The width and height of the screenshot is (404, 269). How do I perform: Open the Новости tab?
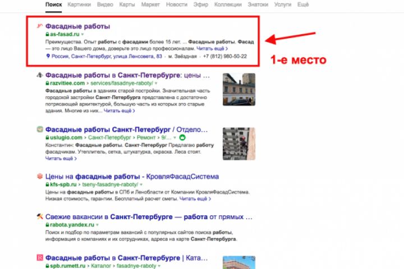(x=177, y=4)
